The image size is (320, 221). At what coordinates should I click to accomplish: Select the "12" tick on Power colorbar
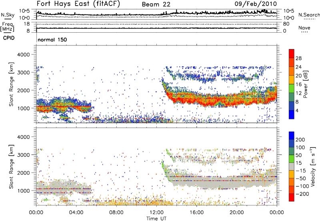point(298,93)
